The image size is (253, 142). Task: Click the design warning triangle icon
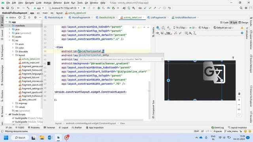click(242, 28)
